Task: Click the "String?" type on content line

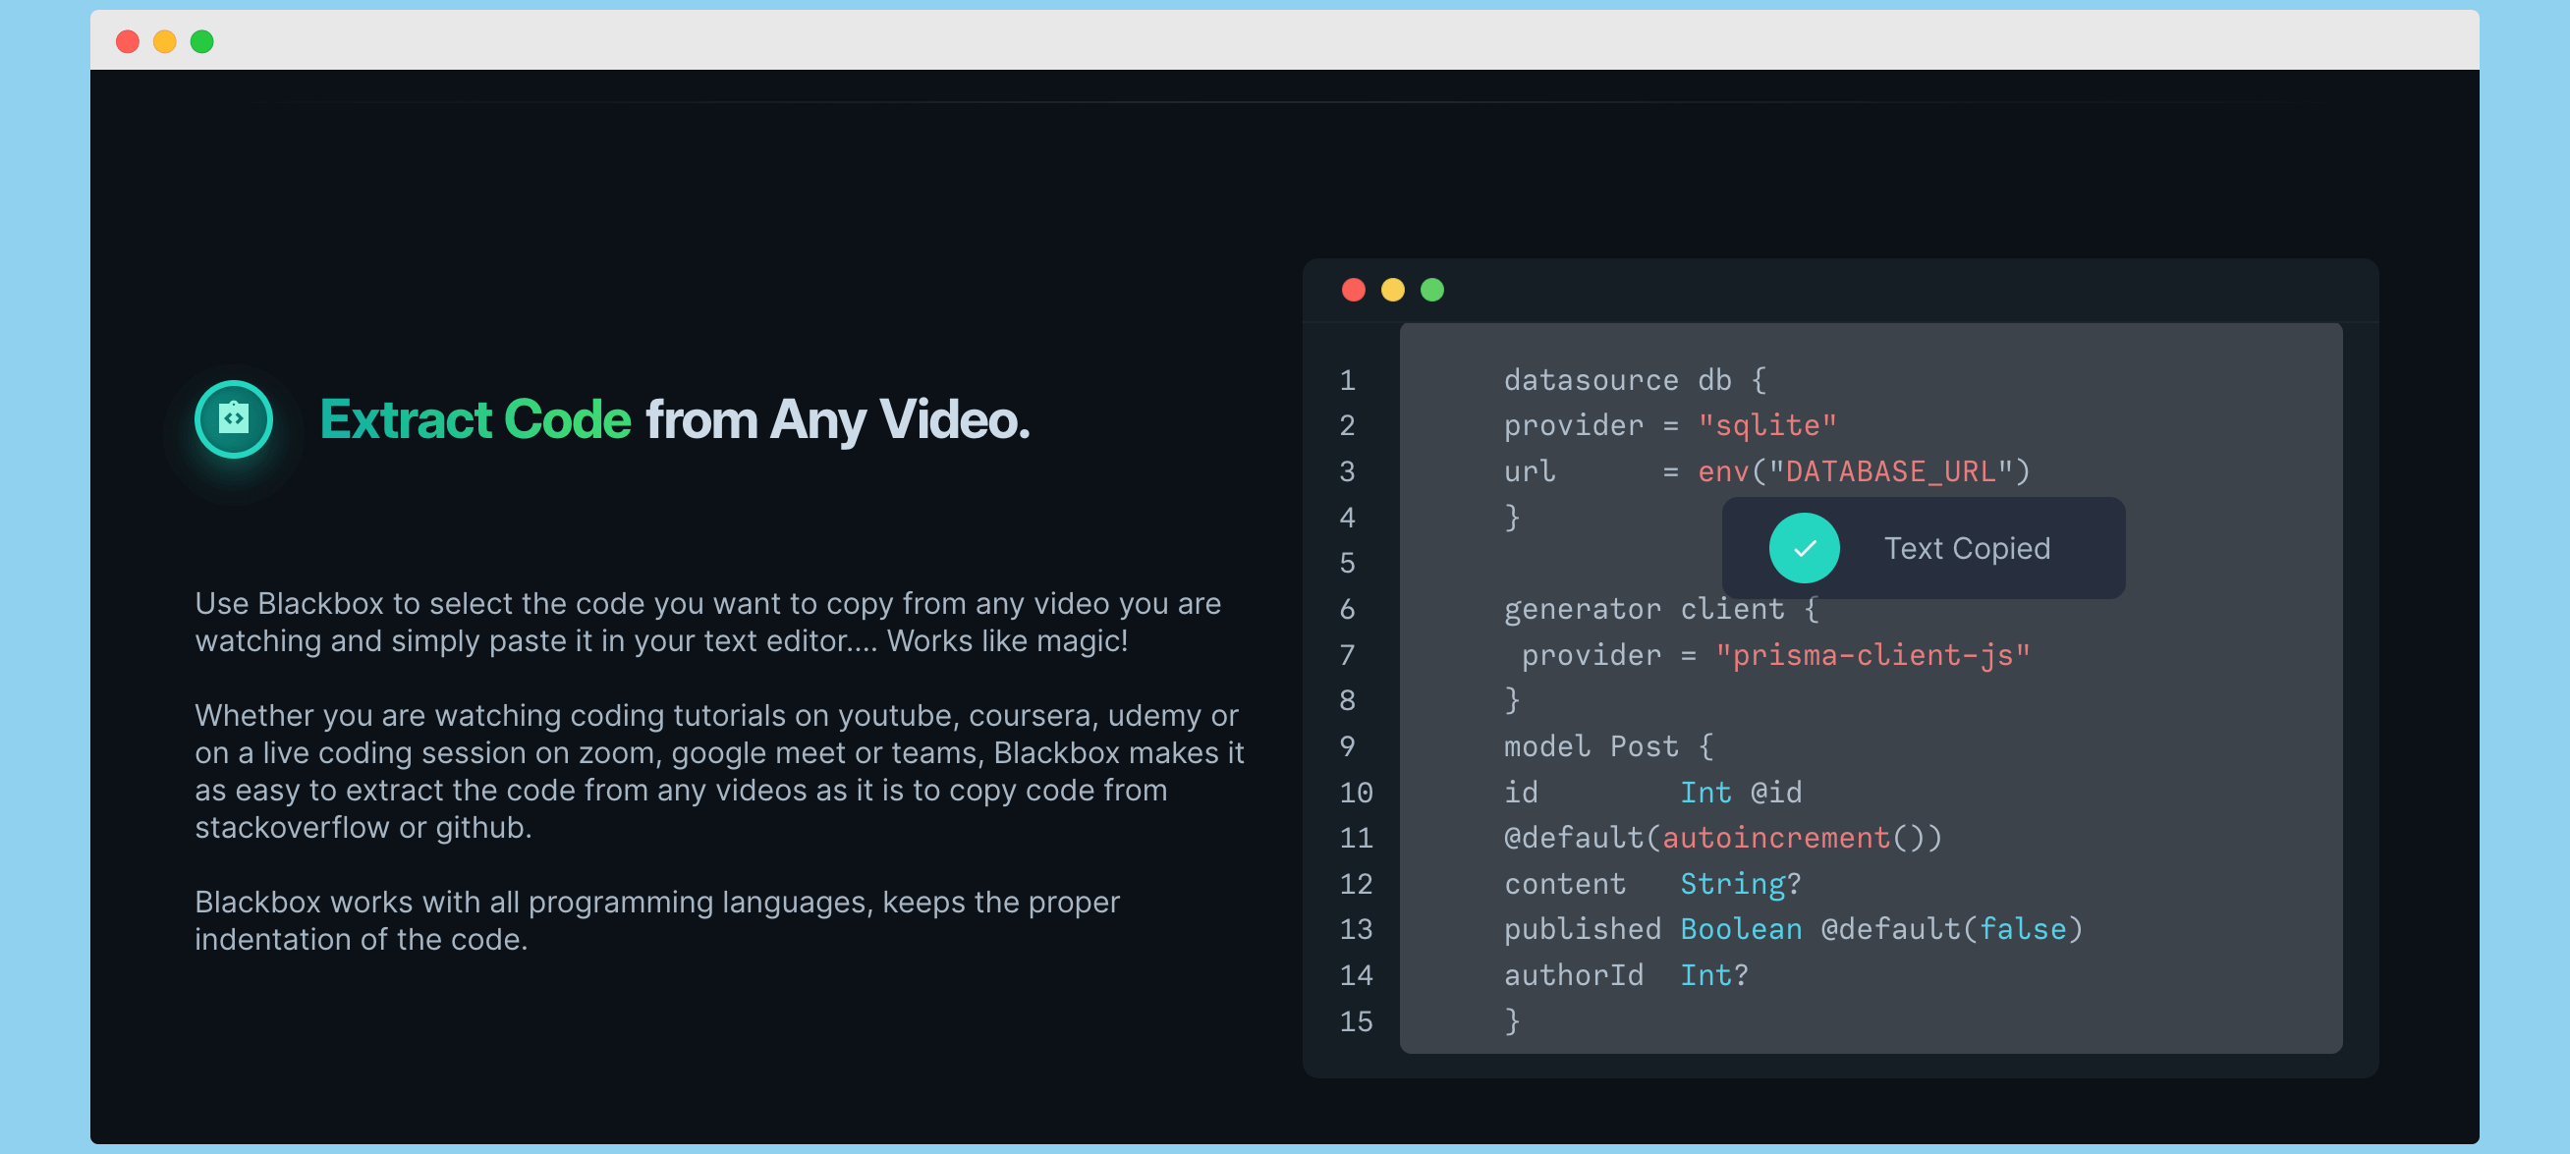Action: point(1741,884)
